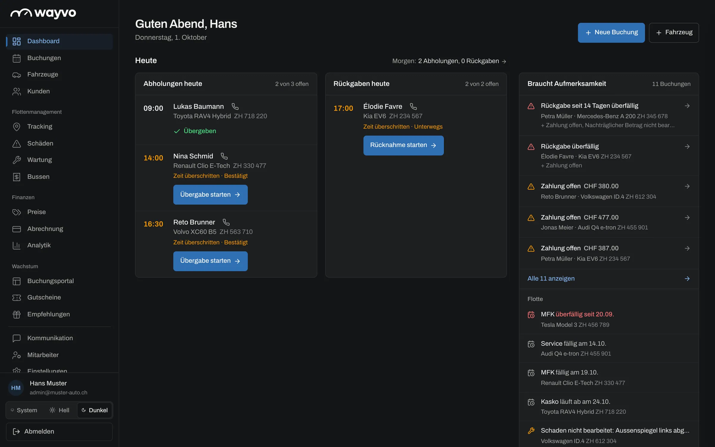Viewport: 715px width, 447px height.
Task: Start Übergabe for Reto Brunner
Action: [210, 261]
